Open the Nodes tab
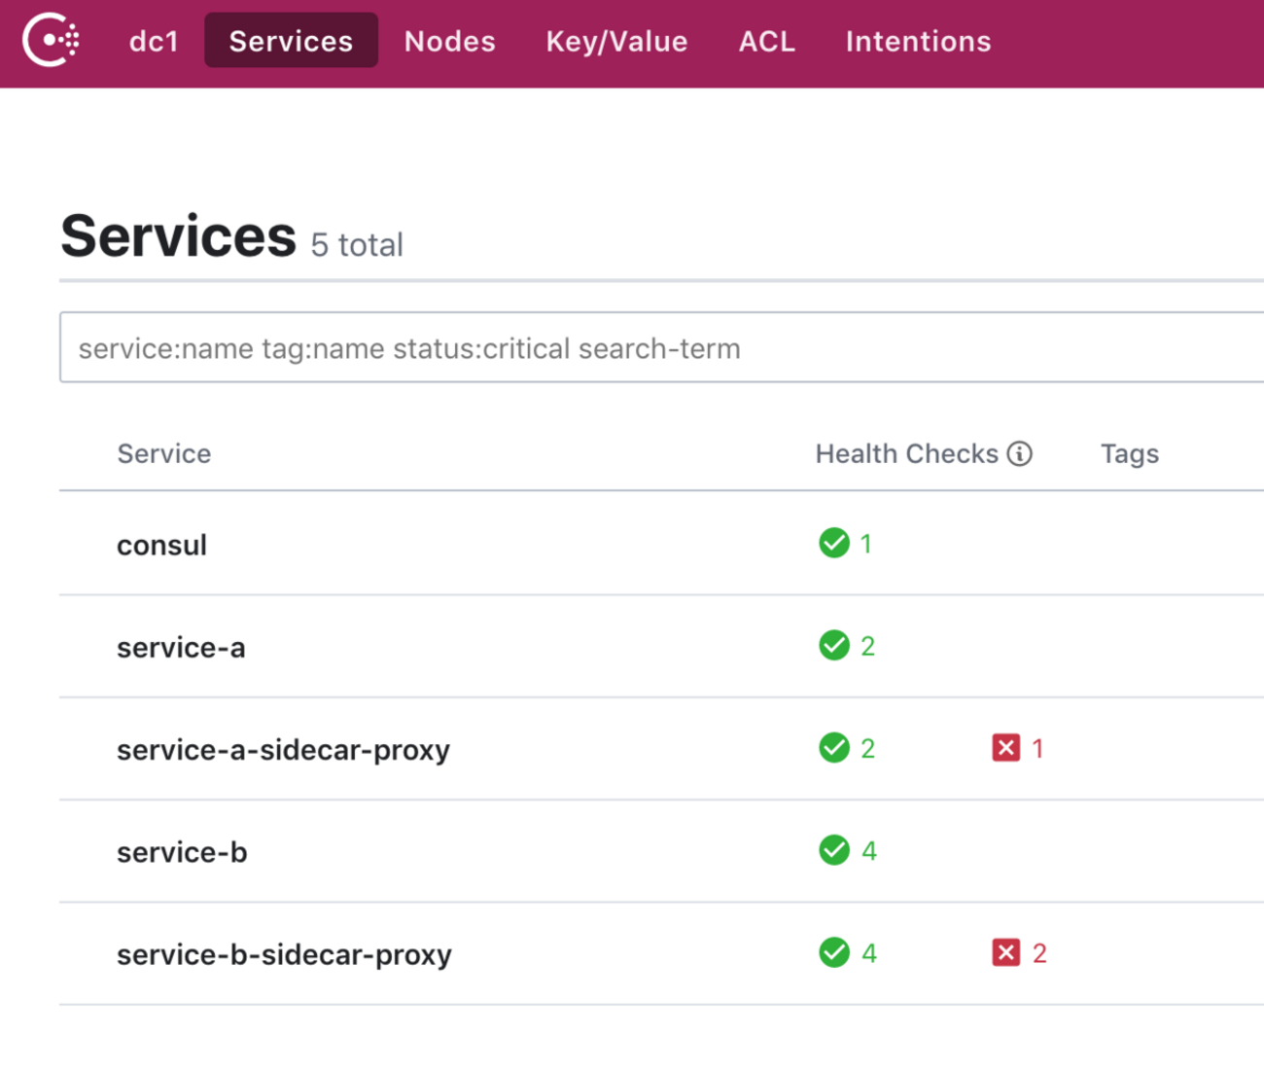Screen dimensions: 1264x1069 tap(449, 41)
